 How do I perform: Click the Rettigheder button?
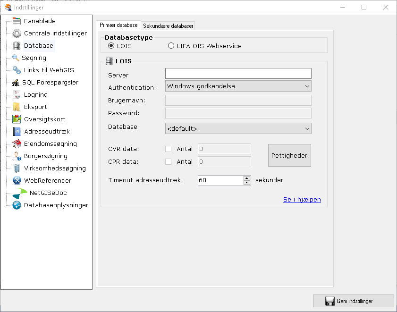(x=289, y=155)
